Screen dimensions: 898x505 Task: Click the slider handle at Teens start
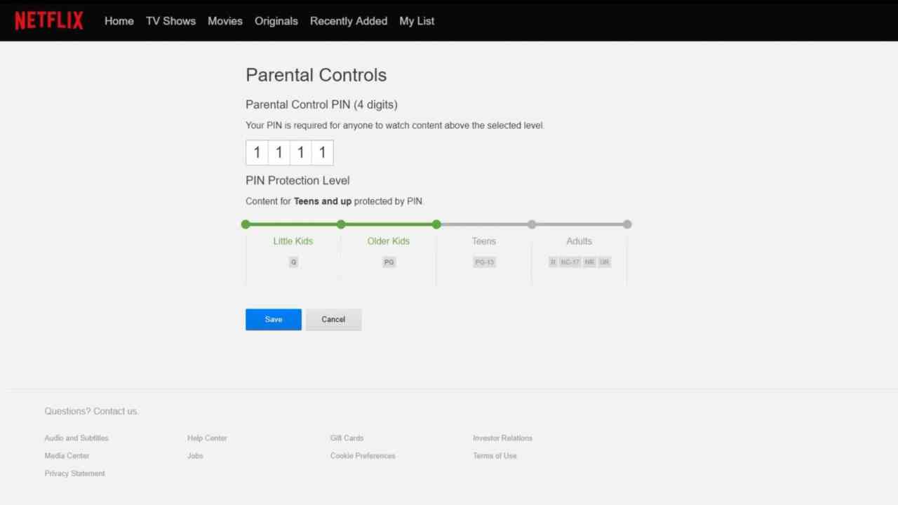(436, 224)
